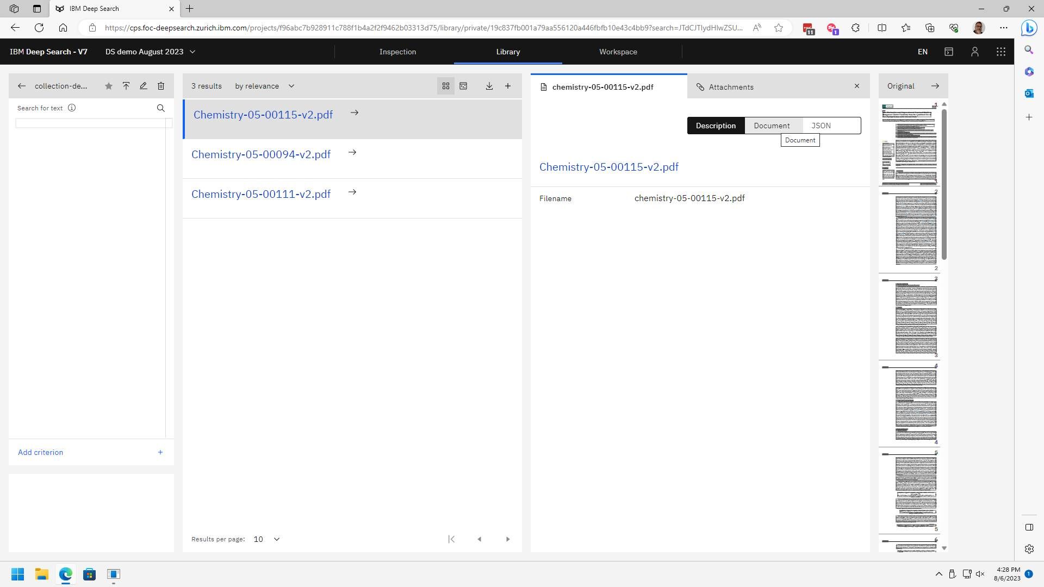Open File Explorer from taskbar

coord(42,574)
